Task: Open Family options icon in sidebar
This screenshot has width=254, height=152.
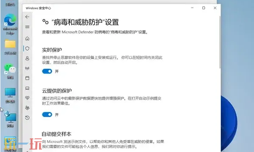Action: click(x=27, y=108)
